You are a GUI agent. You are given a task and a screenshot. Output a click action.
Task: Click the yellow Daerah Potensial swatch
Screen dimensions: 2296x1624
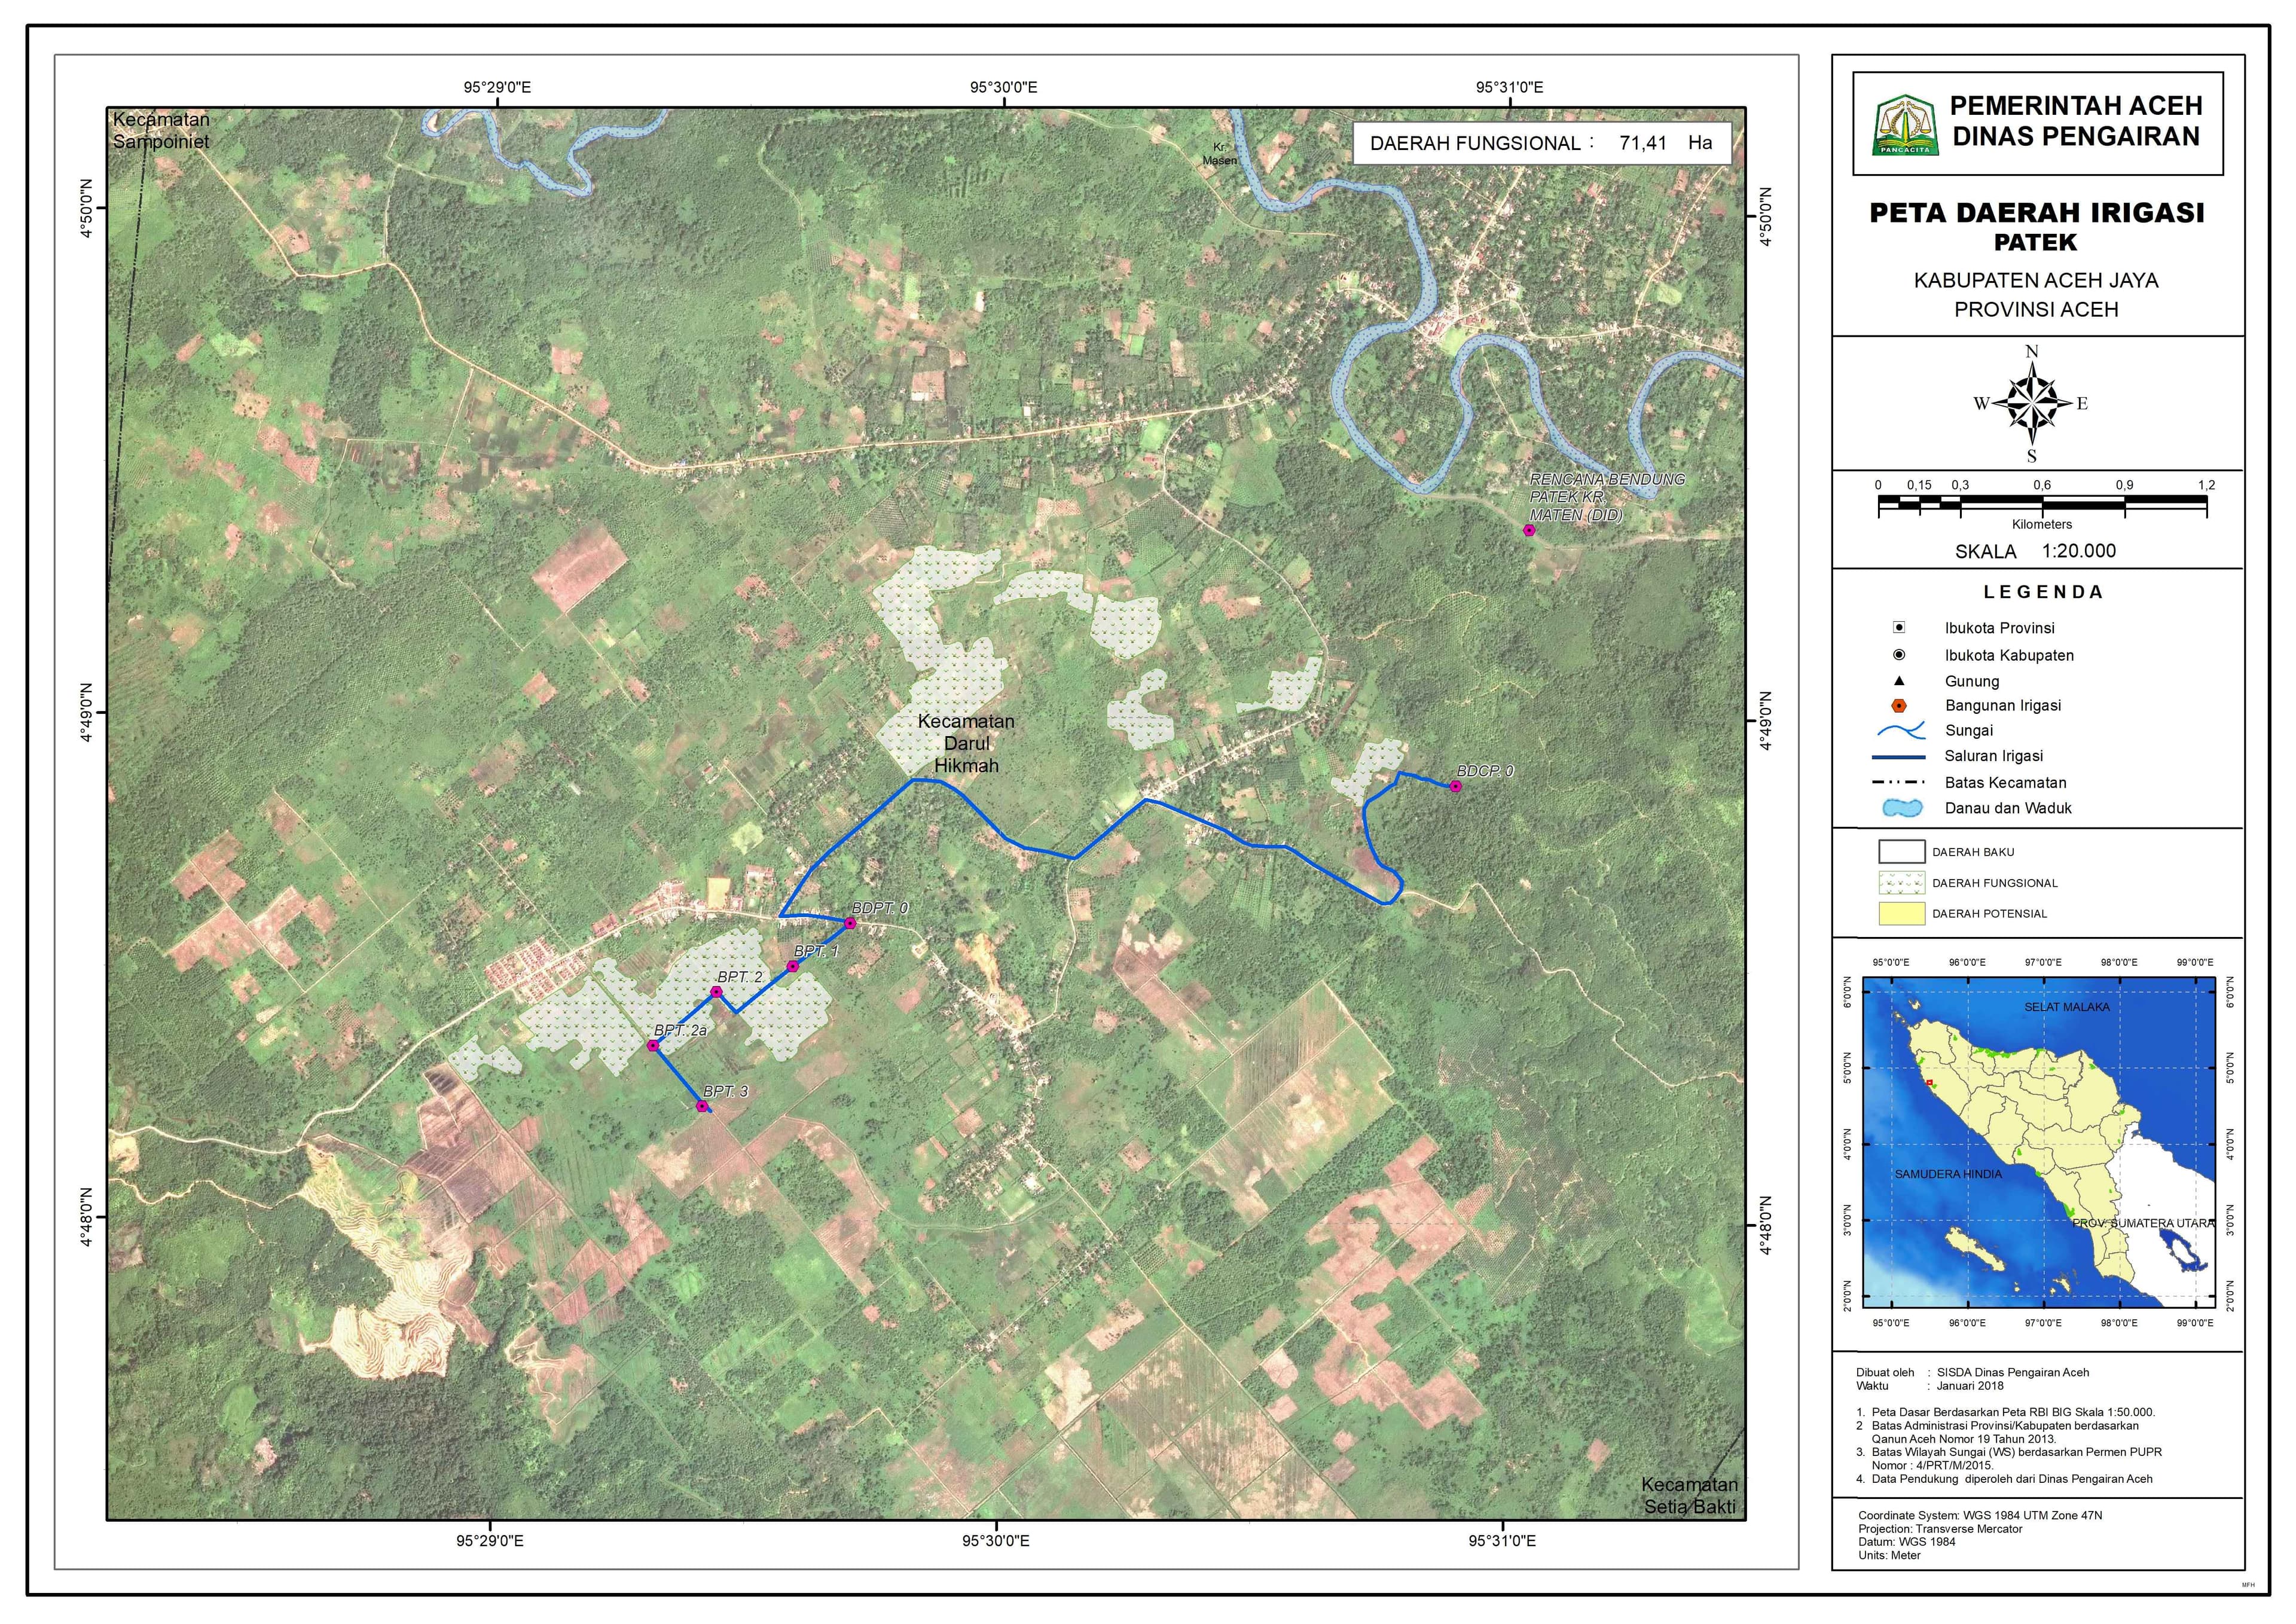(1901, 914)
